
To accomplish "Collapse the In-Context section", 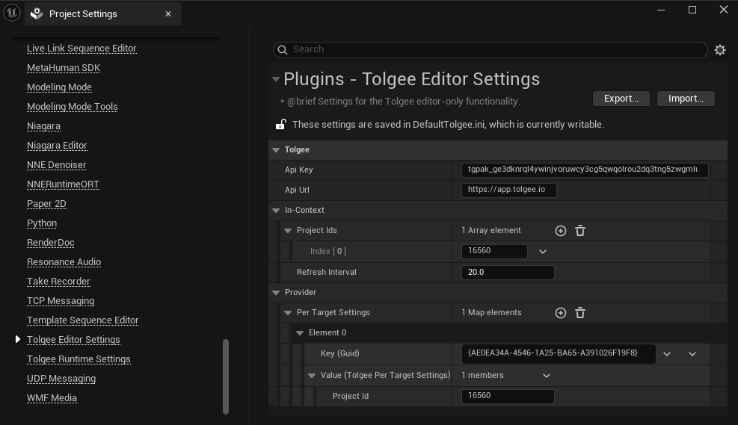I will 275,211.
